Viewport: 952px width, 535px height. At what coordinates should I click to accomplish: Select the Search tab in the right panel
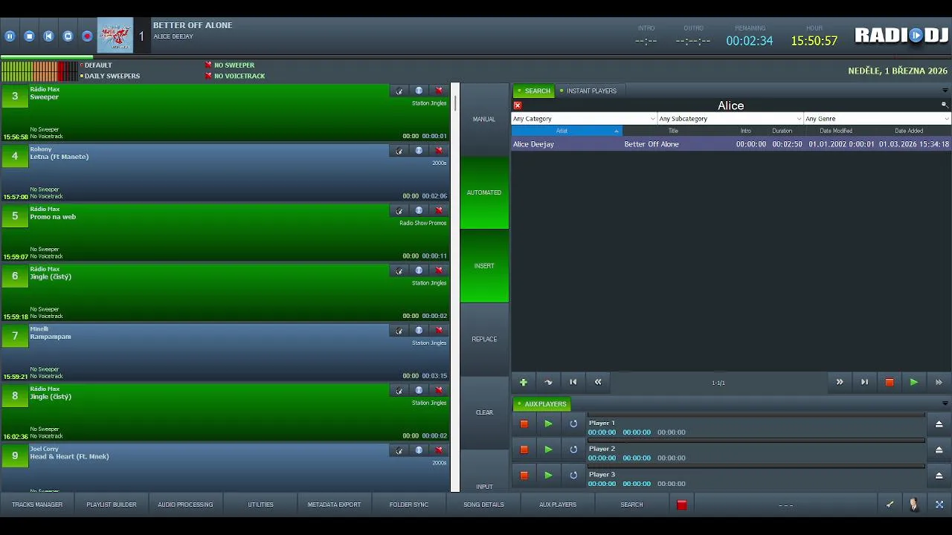534,91
